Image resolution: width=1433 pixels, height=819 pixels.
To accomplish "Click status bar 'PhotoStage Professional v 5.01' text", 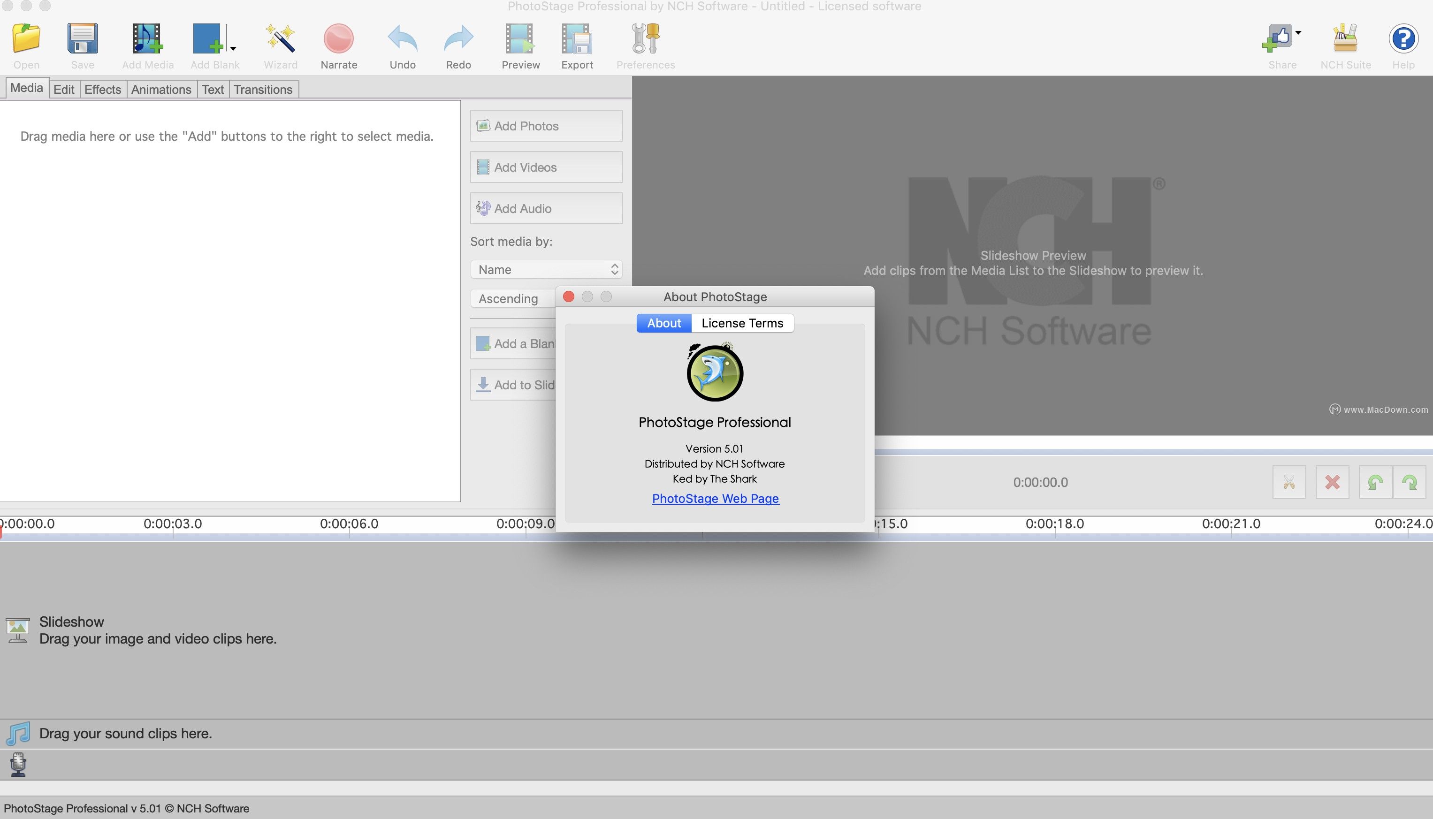I will 82,808.
